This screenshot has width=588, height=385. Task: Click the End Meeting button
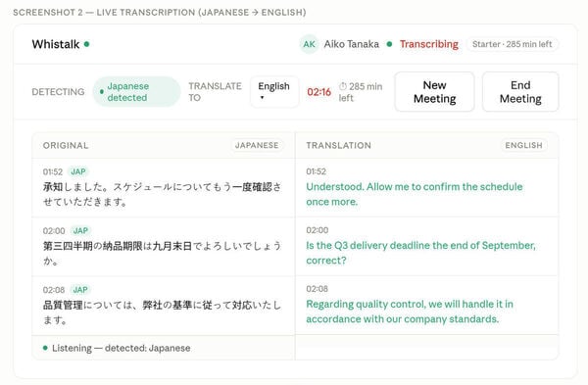pyautogui.click(x=520, y=92)
